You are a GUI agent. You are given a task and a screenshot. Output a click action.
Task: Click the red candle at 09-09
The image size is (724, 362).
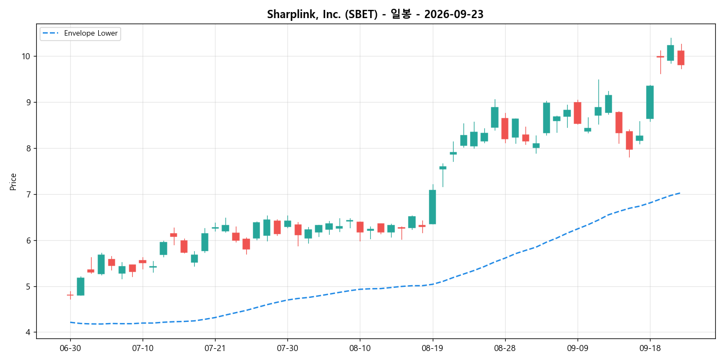pyautogui.click(x=577, y=113)
